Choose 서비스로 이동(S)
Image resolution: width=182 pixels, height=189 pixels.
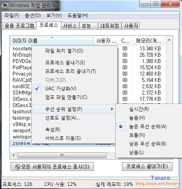click(63, 138)
